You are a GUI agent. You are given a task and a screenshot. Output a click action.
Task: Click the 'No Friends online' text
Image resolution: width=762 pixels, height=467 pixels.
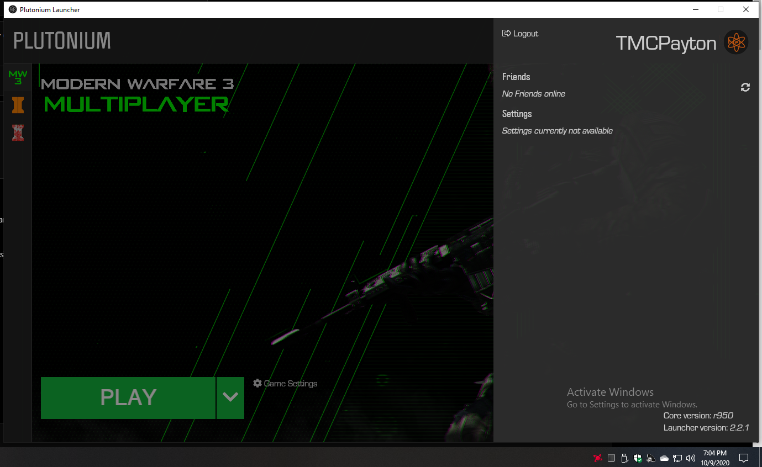point(533,94)
